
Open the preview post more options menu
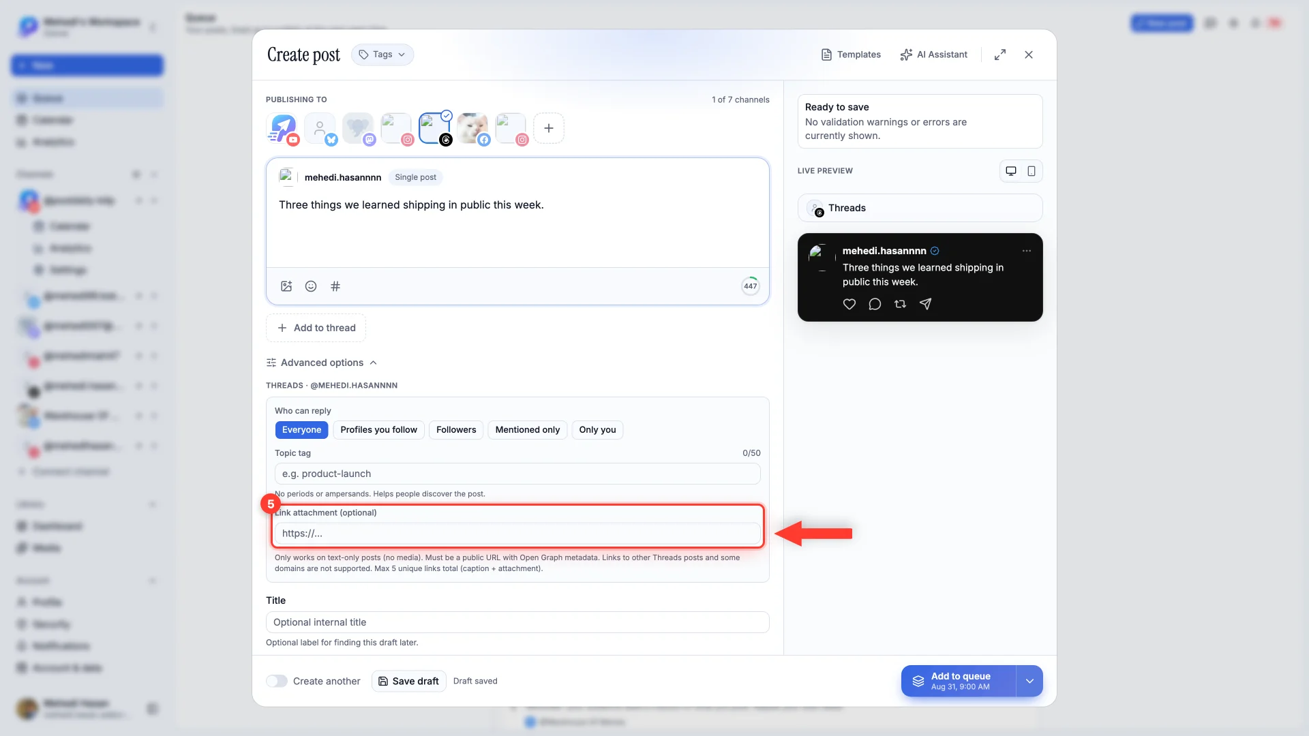tap(1027, 251)
